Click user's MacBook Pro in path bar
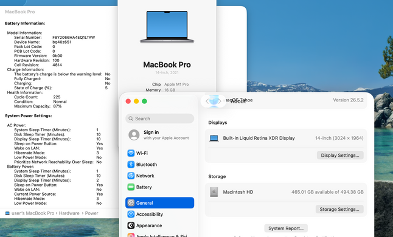 point(33,213)
